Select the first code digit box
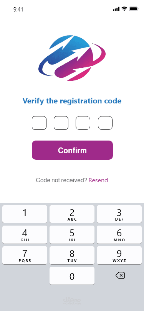The width and height of the screenshot is (144, 311). pos(39,123)
